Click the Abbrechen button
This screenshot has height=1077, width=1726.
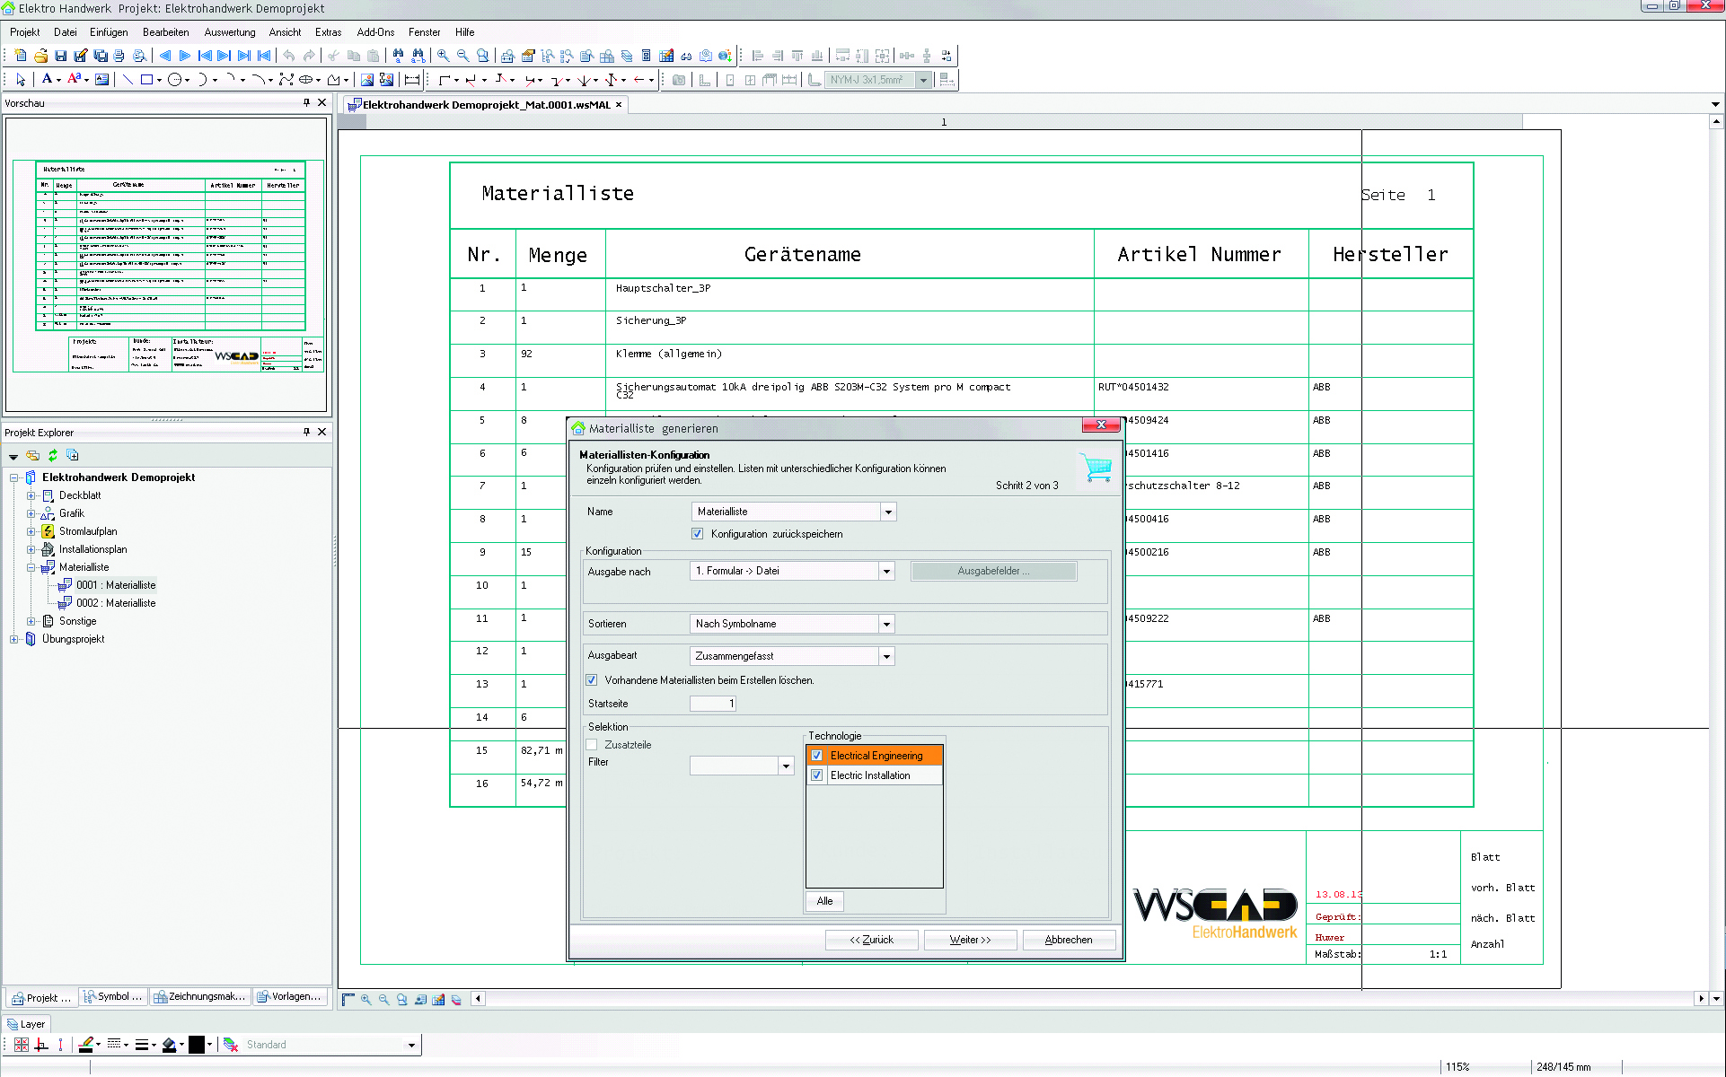(1069, 940)
